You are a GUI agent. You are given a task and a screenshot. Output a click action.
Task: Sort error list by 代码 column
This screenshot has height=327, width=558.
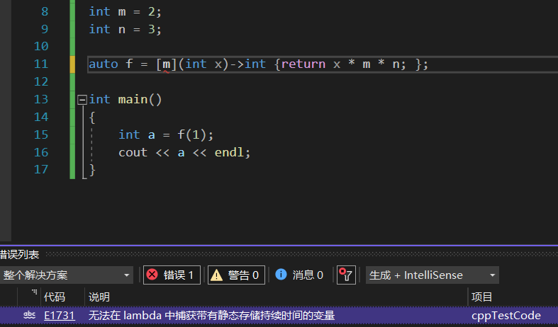pyautogui.click(x=54, y=297)
